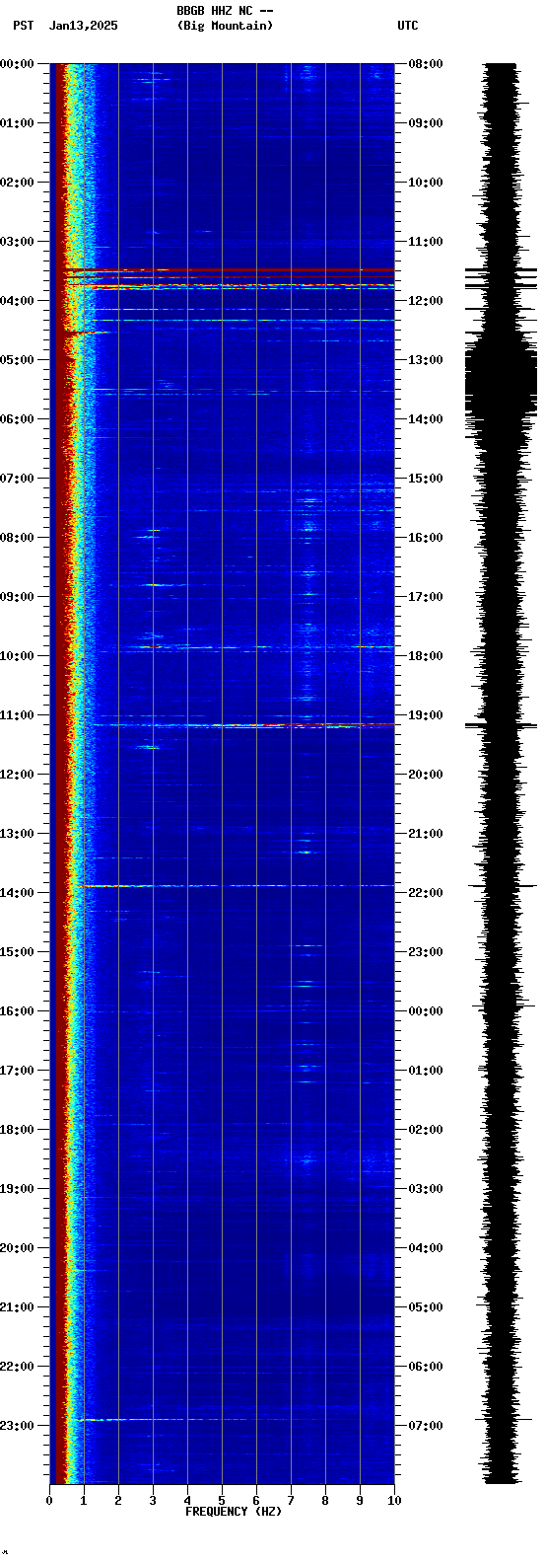Click the 'FREQUENCY (HZ)' axis label
This screenshot has height=1563, width=544.
pos(234,1512)
